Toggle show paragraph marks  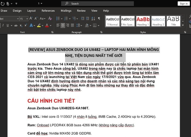[x=99, y=19]
